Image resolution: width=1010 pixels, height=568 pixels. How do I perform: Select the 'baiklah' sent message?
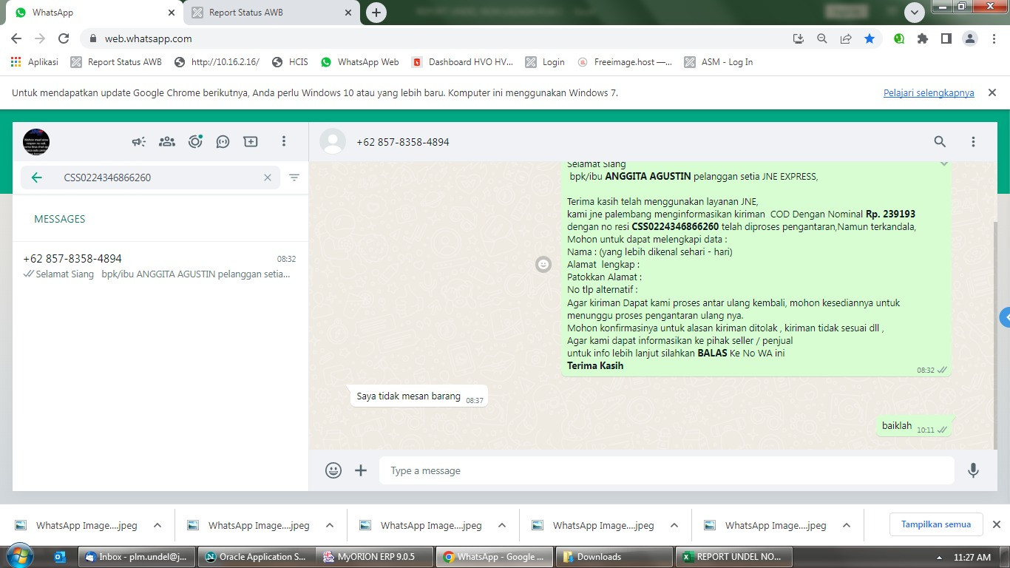tap(914, 426)
